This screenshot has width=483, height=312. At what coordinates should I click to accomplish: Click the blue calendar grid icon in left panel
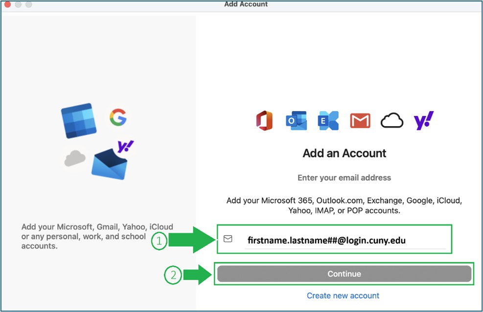tap(79, 121)
